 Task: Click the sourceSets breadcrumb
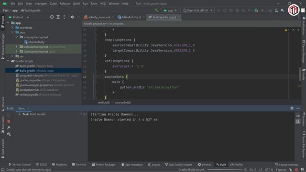pos(123,102)
